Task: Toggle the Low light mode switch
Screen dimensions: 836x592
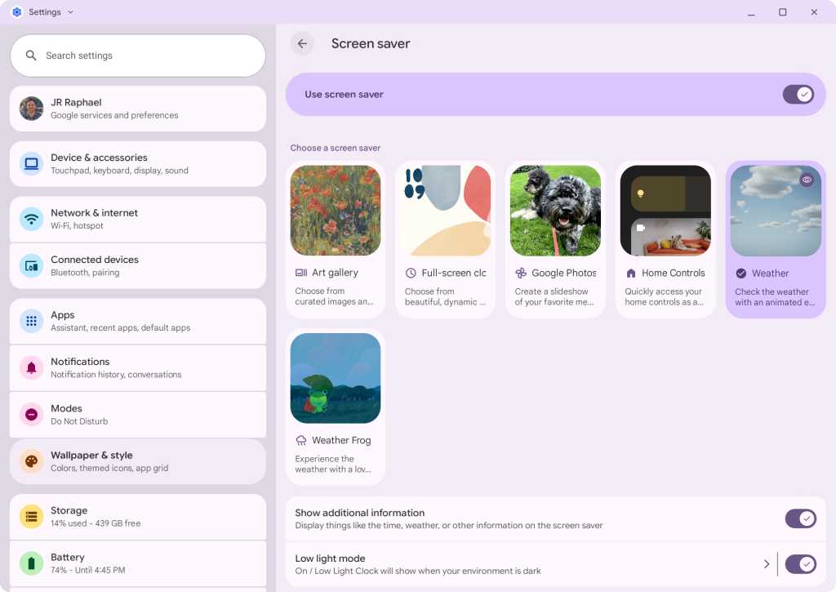Action: (800, 564)
